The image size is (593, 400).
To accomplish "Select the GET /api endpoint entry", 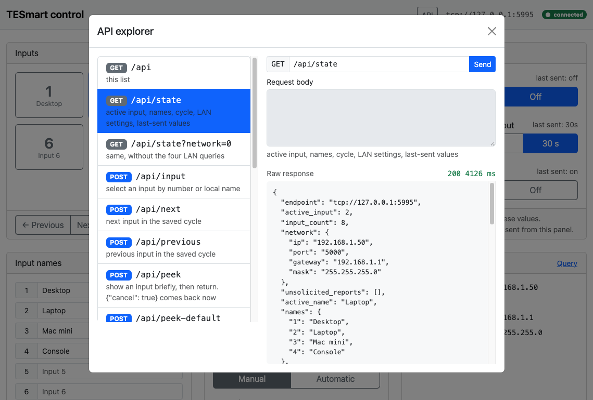I will (x=174, y=73).
